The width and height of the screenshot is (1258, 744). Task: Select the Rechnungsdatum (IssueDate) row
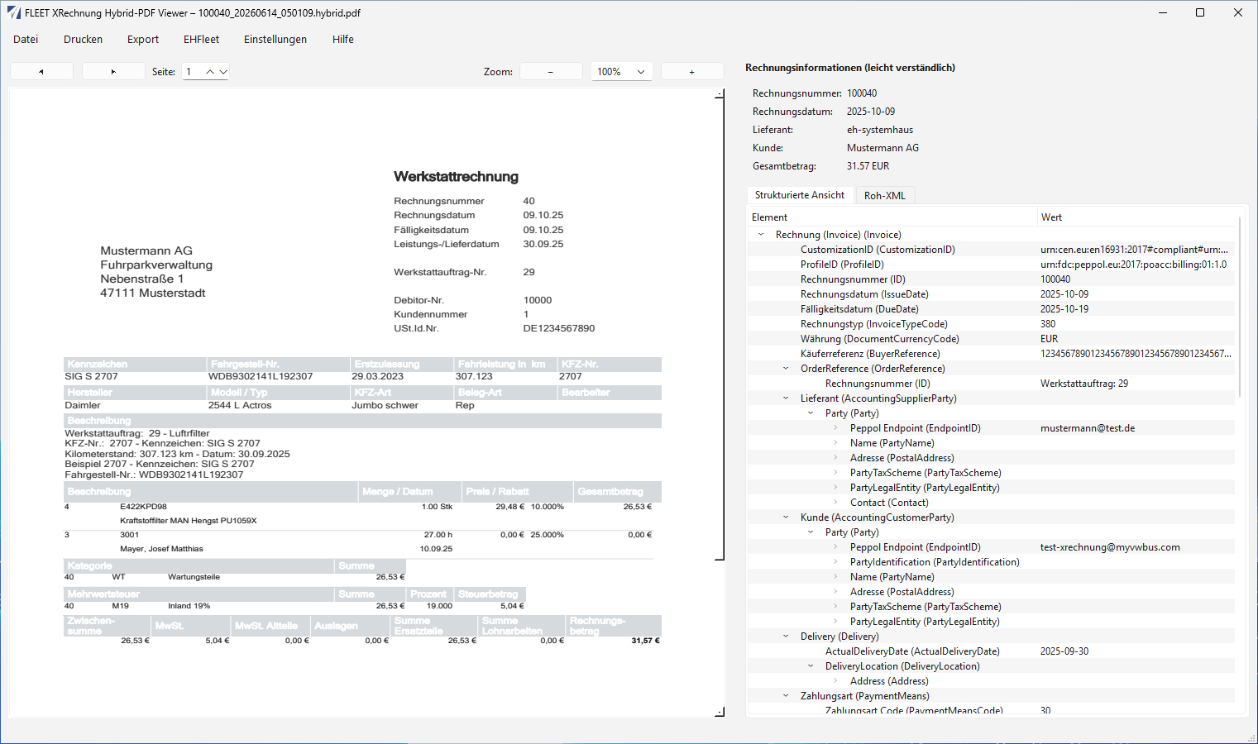click(992, 294)
